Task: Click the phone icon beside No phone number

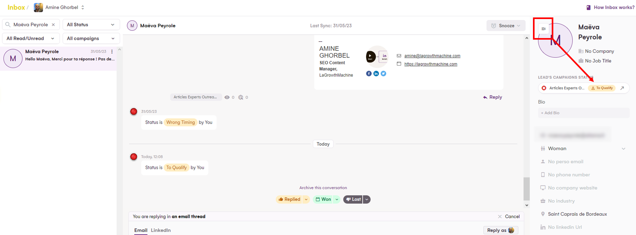Action: [x=543, y=175]
